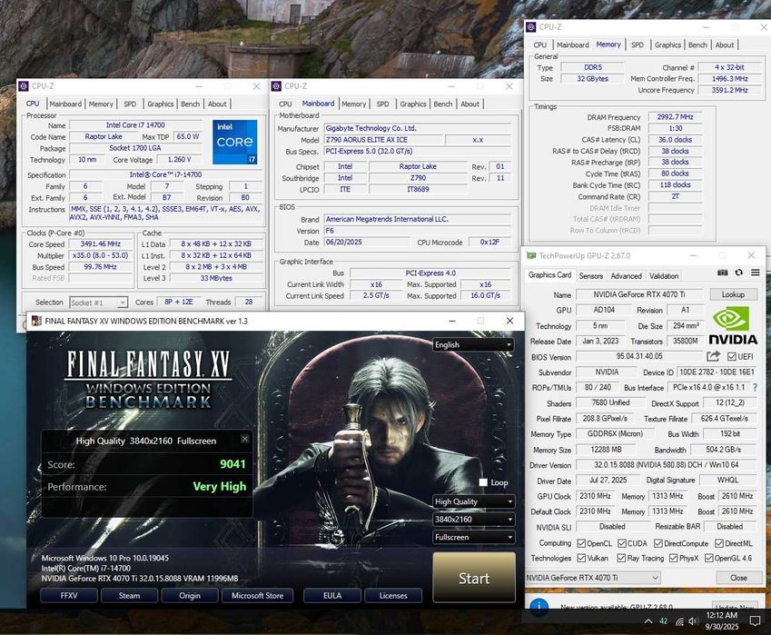771x635 pixels.
Task: Click the CPU-Z title icon of the Mainboard window
Action: [x=276, y=86]
